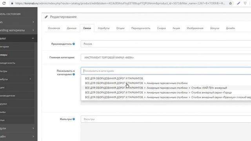Screen dimensions: 251x141
Task: Click the Главная категория field with WERA
Action: point(166,58)
